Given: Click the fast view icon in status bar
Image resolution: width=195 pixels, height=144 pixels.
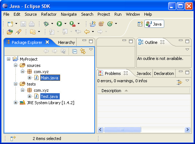Looking at the screenshot, I should (13, 139).
